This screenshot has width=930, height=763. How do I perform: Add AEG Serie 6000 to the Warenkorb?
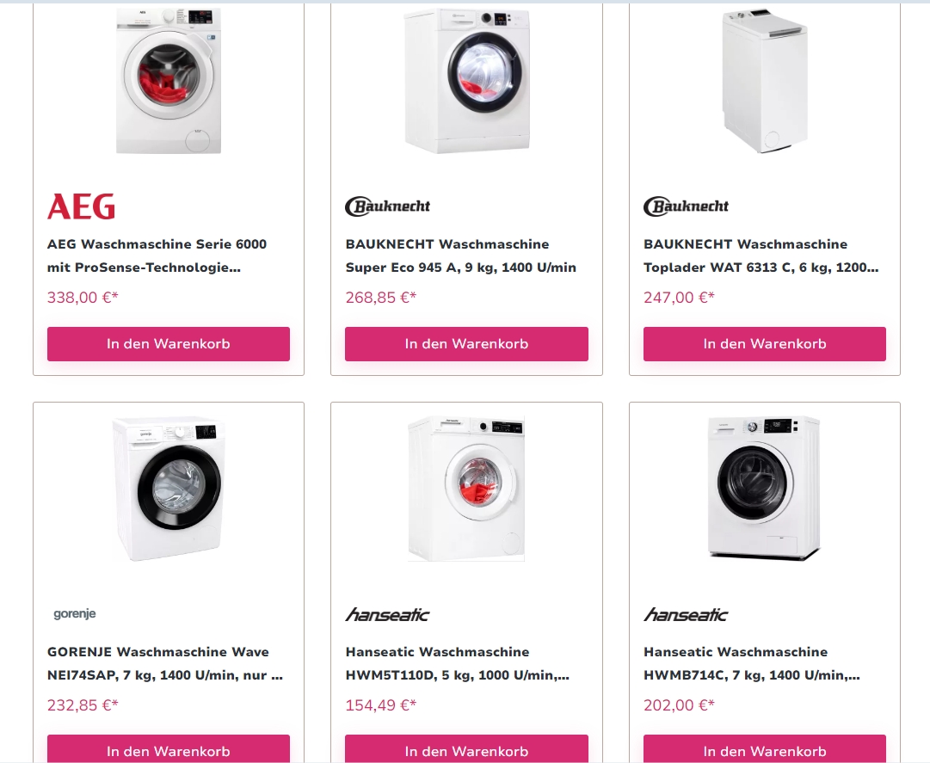(x=169, y=344)
